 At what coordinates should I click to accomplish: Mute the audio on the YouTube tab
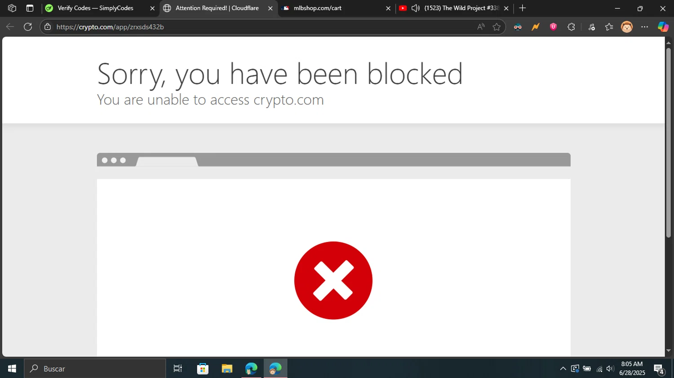click(x=416, y=8)
